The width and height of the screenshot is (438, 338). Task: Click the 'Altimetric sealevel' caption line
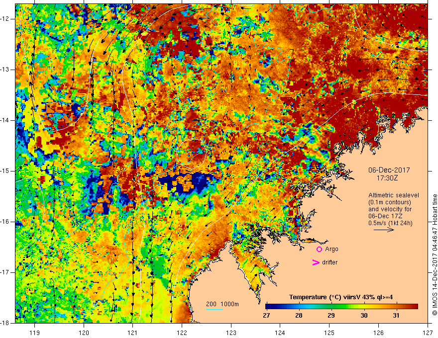394,195
